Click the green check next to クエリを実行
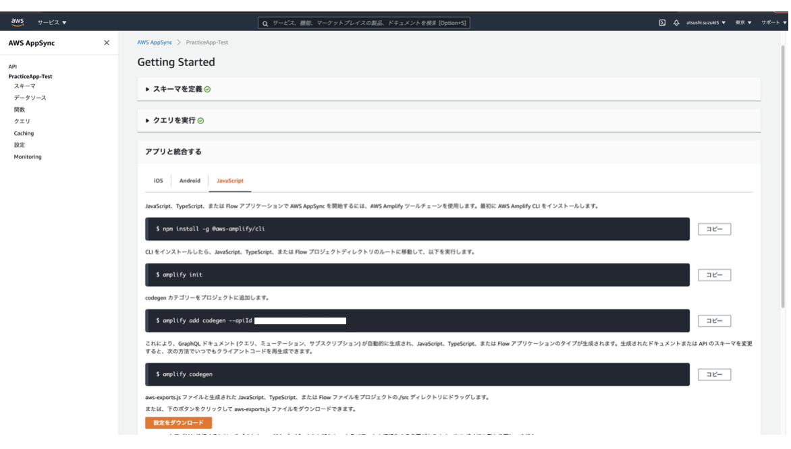 pos(200,121)
